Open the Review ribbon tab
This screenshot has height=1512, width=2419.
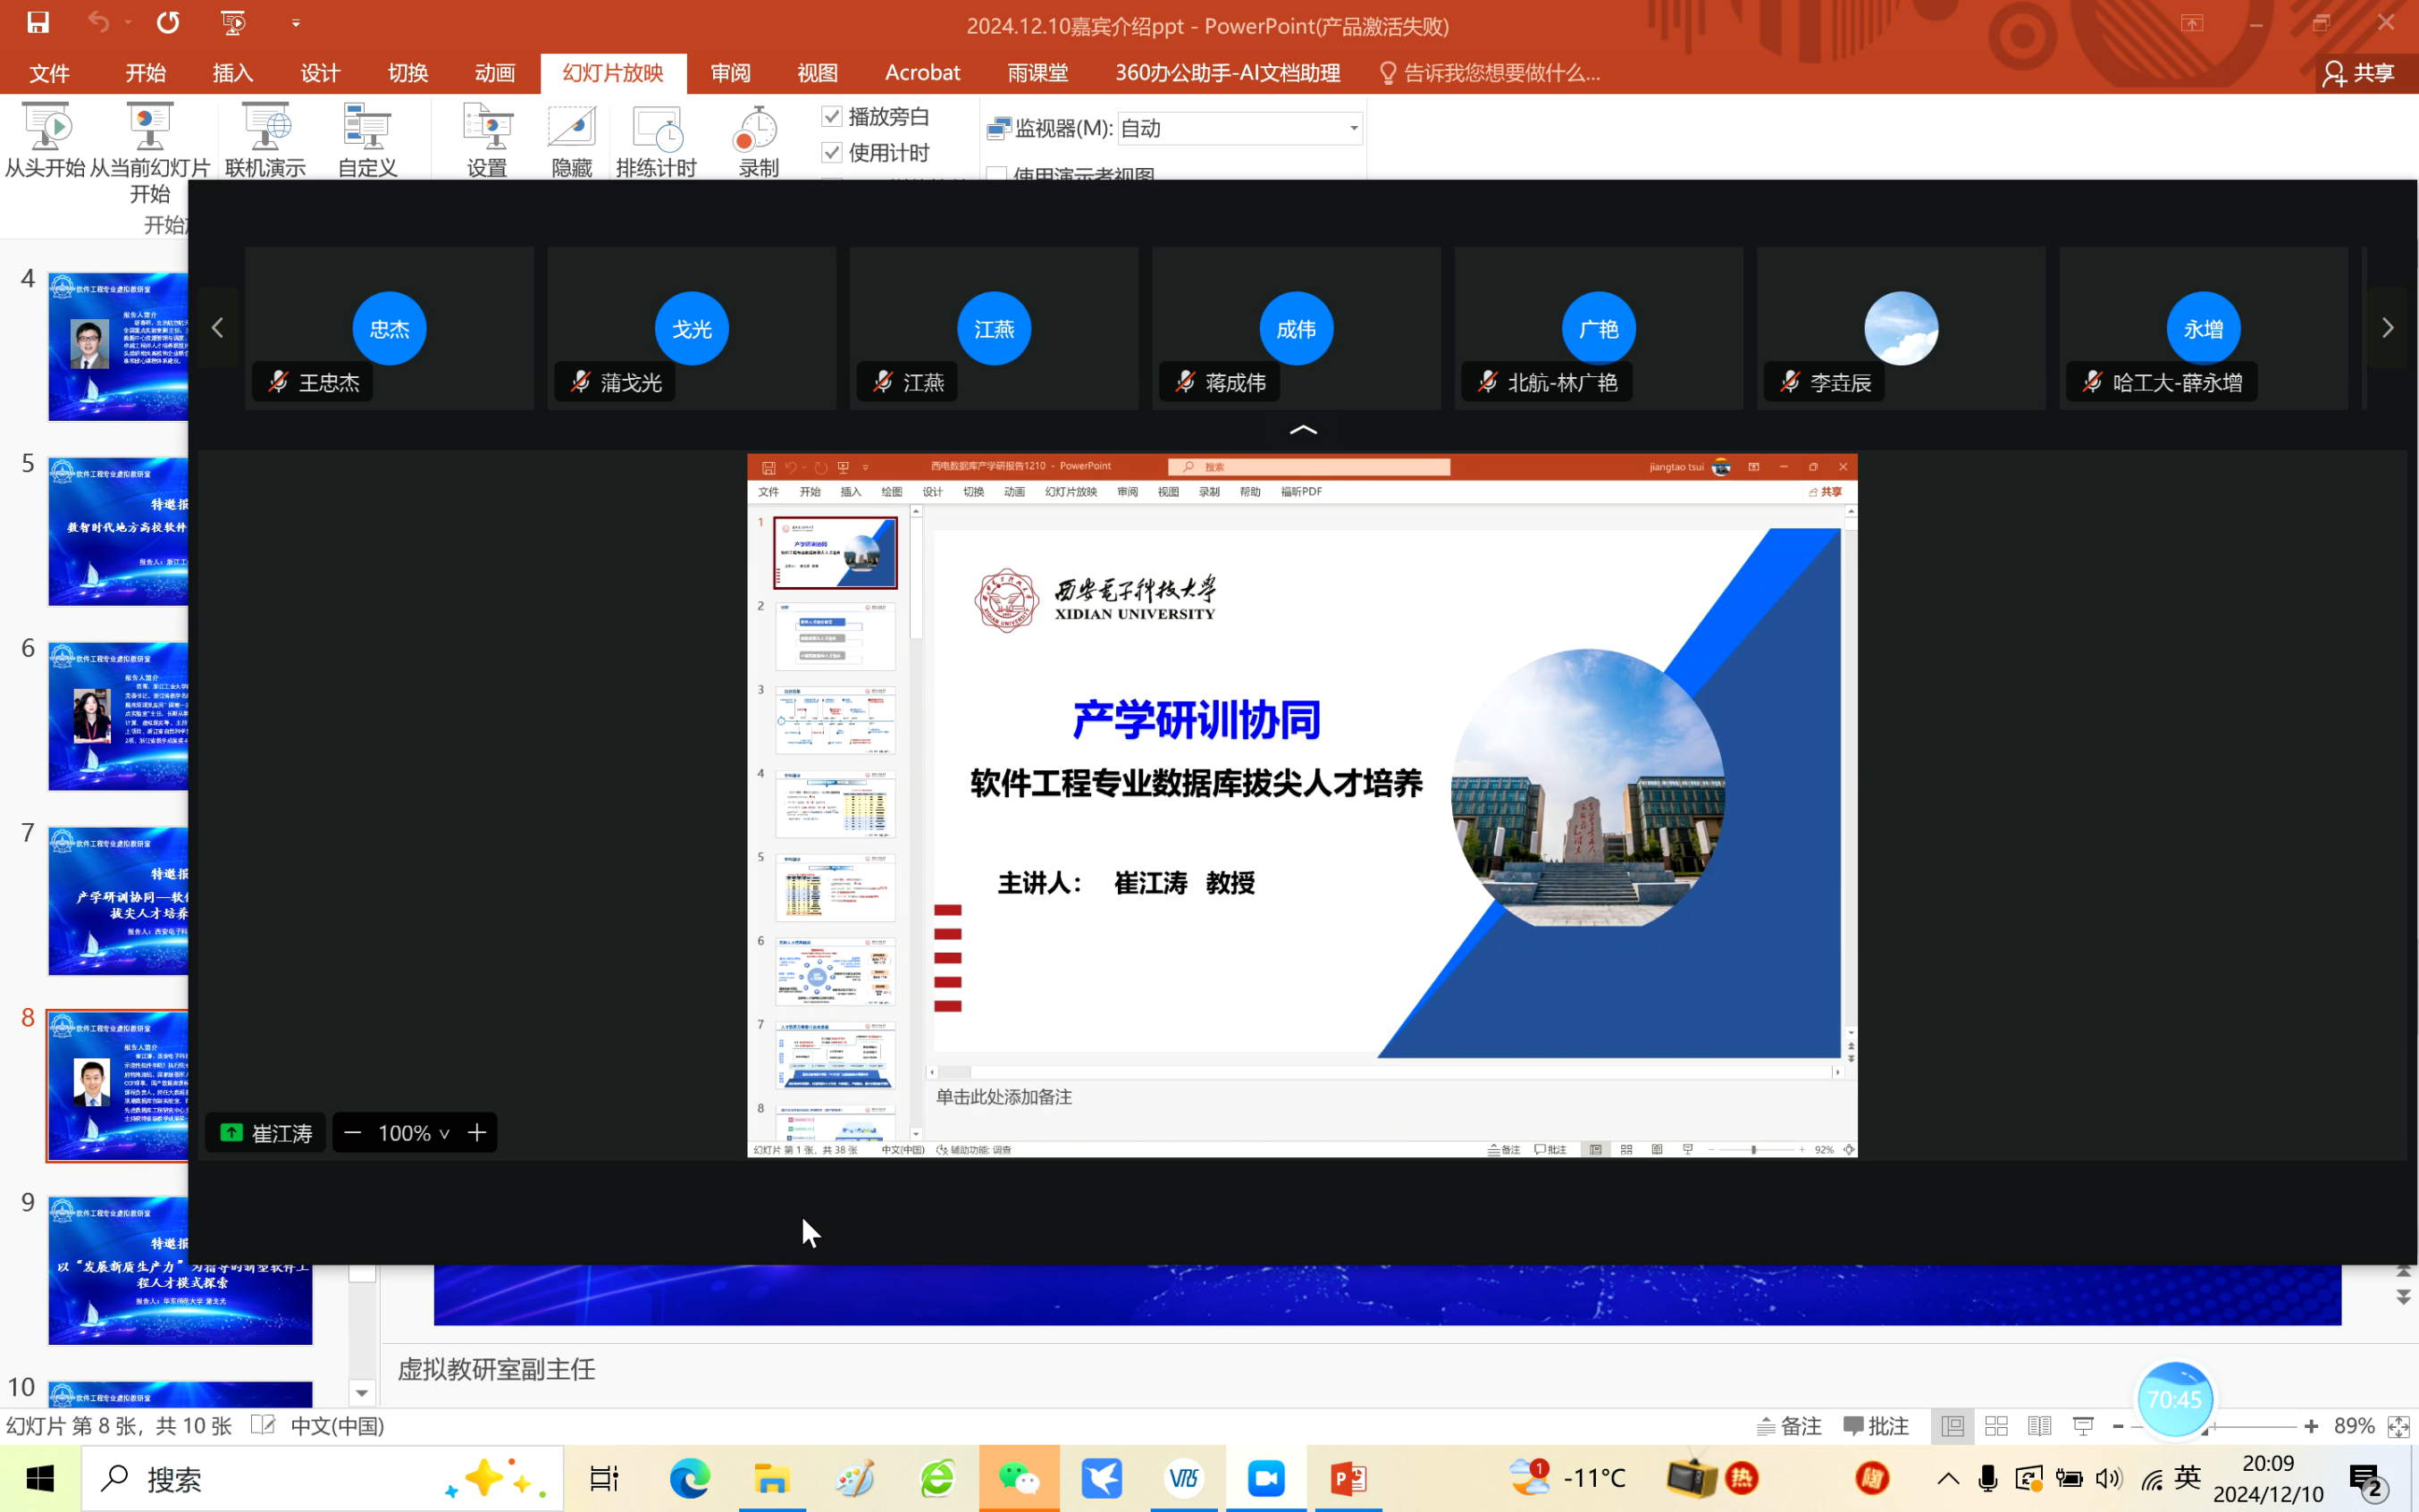tap(730, 73)
